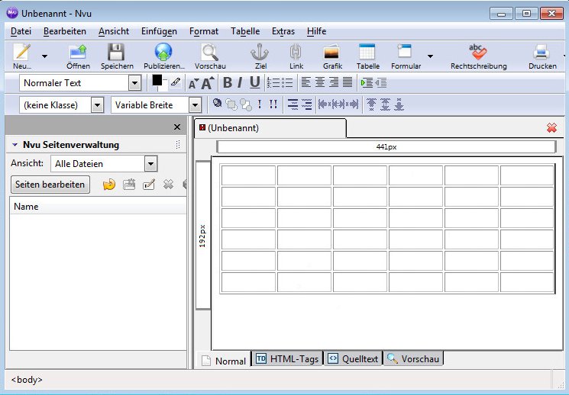Image resolution: width=569 pixels, height=395 pixels.
Task: Click the <body> tag in status bar
Action: (27, 380)
